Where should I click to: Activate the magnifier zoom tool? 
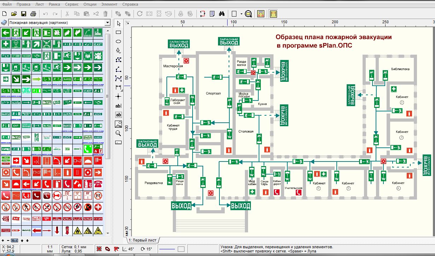(x=118, y=133)
